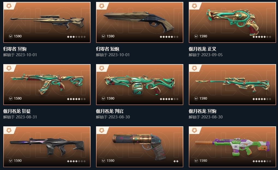Image resolution: width=278 pixels, height=170 pixels.
Task: Open the 归零者 冥驹 sniper skin thumbnail
Action: pos(47,22)
